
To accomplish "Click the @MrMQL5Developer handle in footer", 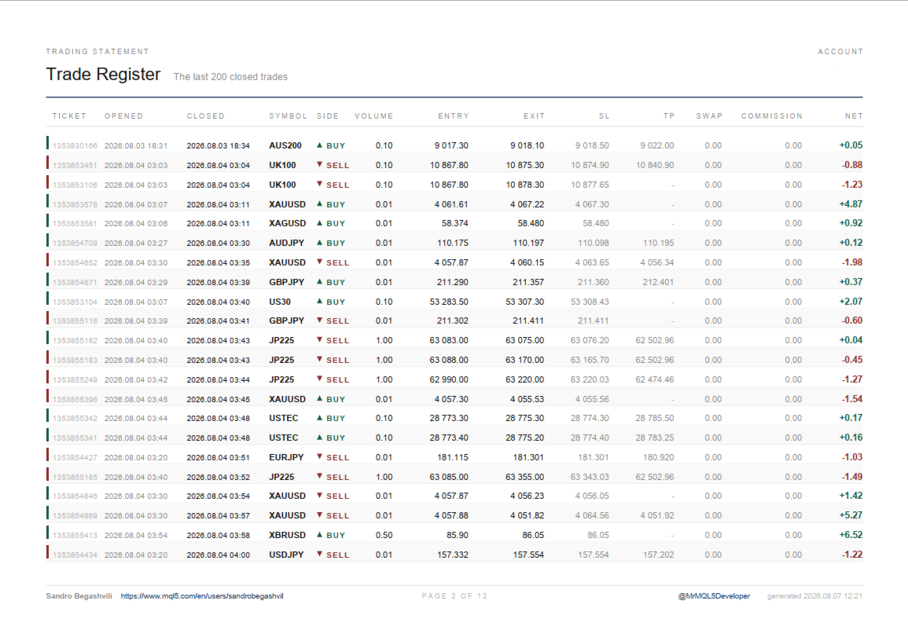I will [714, 596].
